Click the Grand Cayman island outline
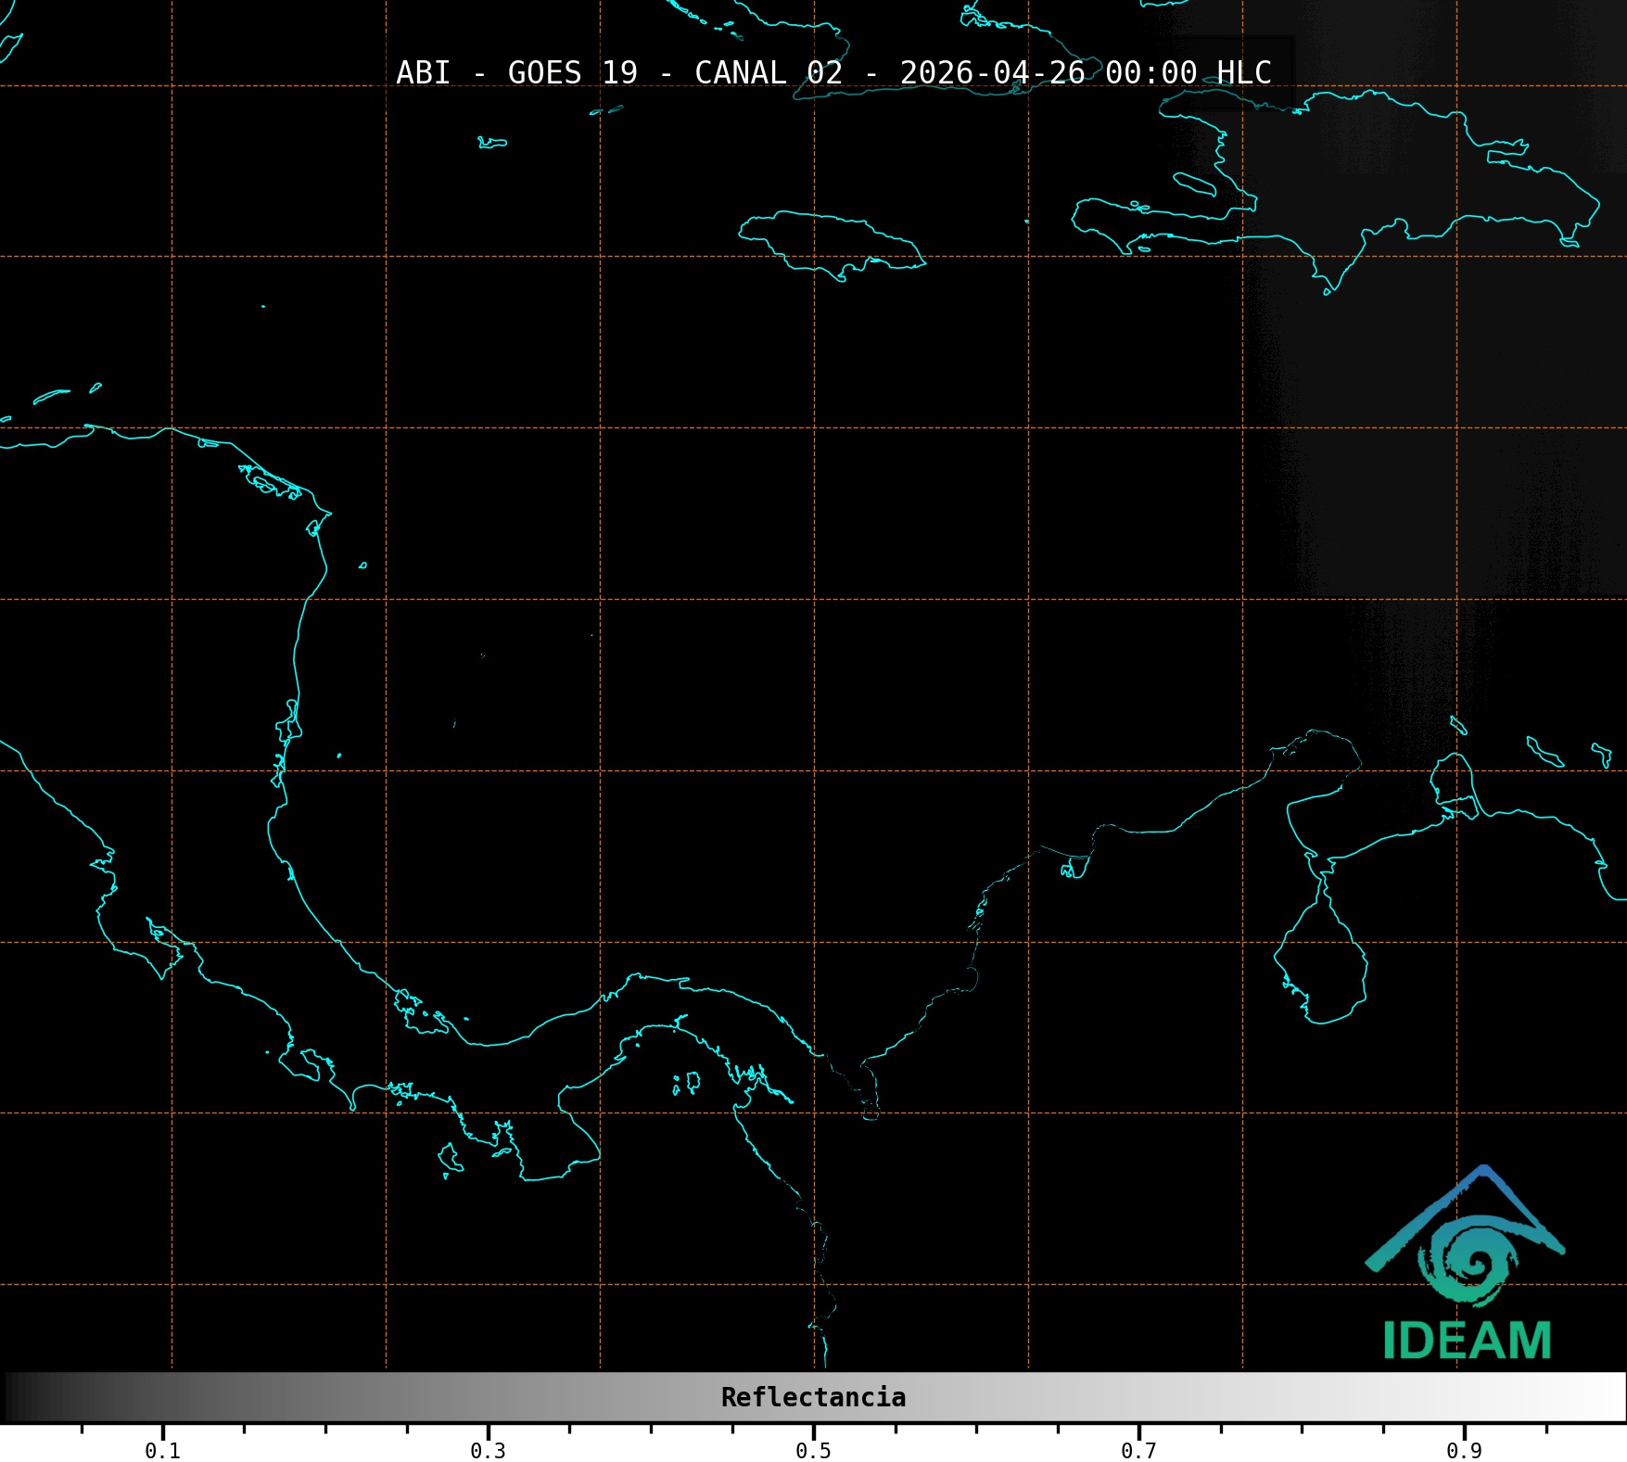Image resolution: width=1627 pixels, height=1462 pixels. click(491, 143)
